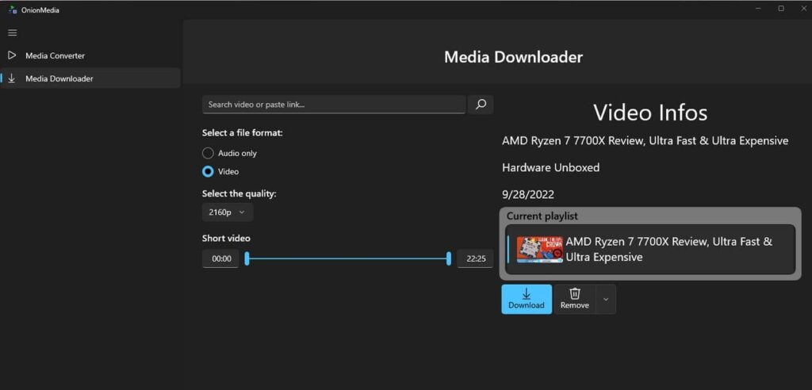Click the download arrow icon

[527, 293]
